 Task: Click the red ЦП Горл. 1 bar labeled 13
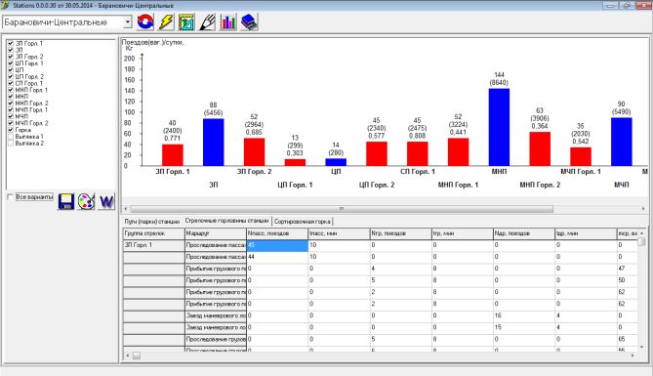295,162
